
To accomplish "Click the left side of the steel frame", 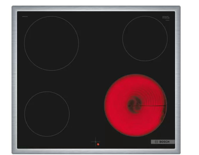I will point(14,80).
